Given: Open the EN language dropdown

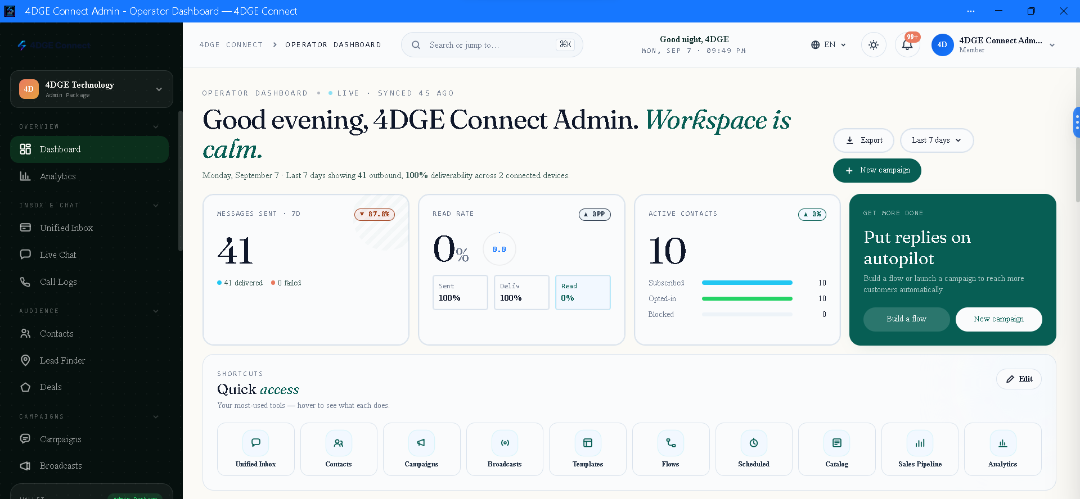Looking at the screenshot, I should [x=829, y=45].
